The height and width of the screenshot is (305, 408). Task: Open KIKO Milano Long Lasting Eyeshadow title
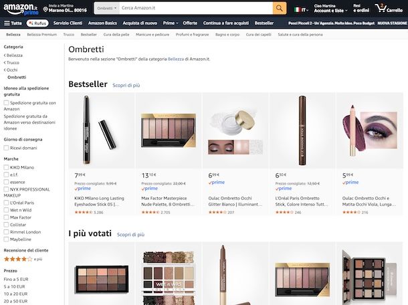point(100,201)
